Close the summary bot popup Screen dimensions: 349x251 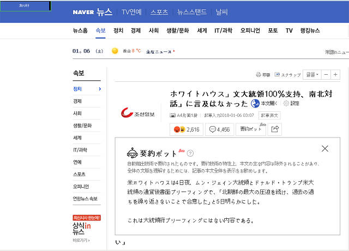pos(325,148)
